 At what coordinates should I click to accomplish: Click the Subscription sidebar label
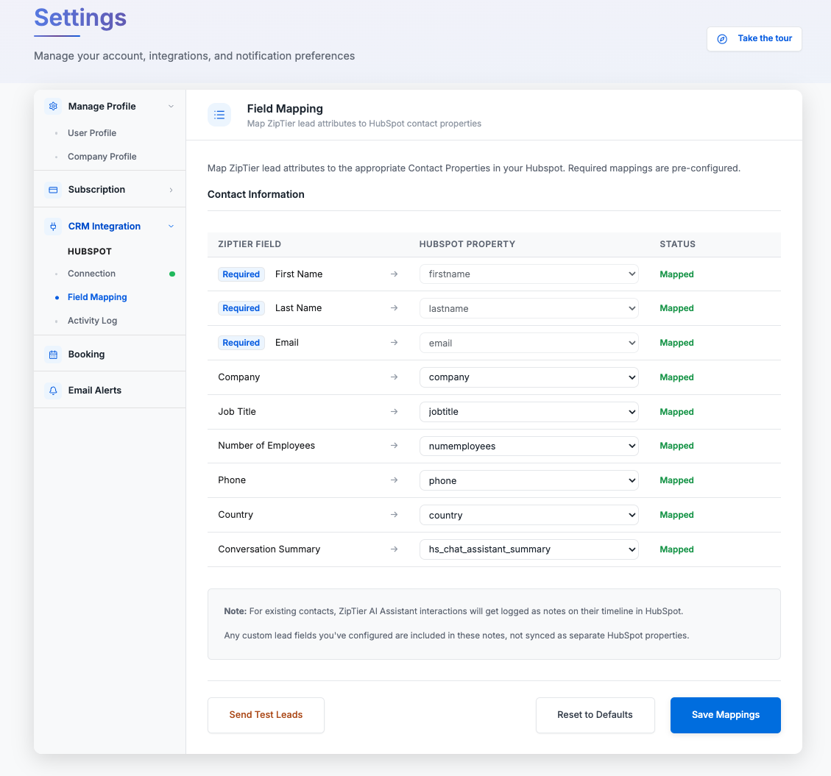pos(96,190)
